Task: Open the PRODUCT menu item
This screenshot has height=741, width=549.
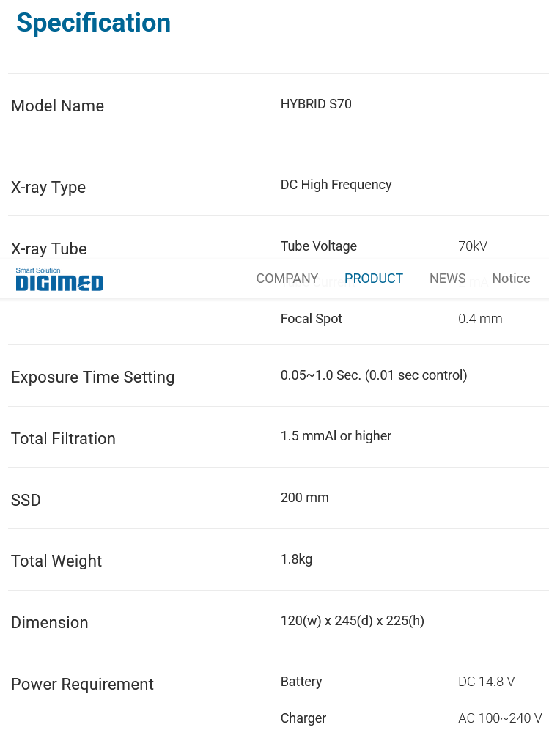Action: pyautogui.click(x=373, y=279)
